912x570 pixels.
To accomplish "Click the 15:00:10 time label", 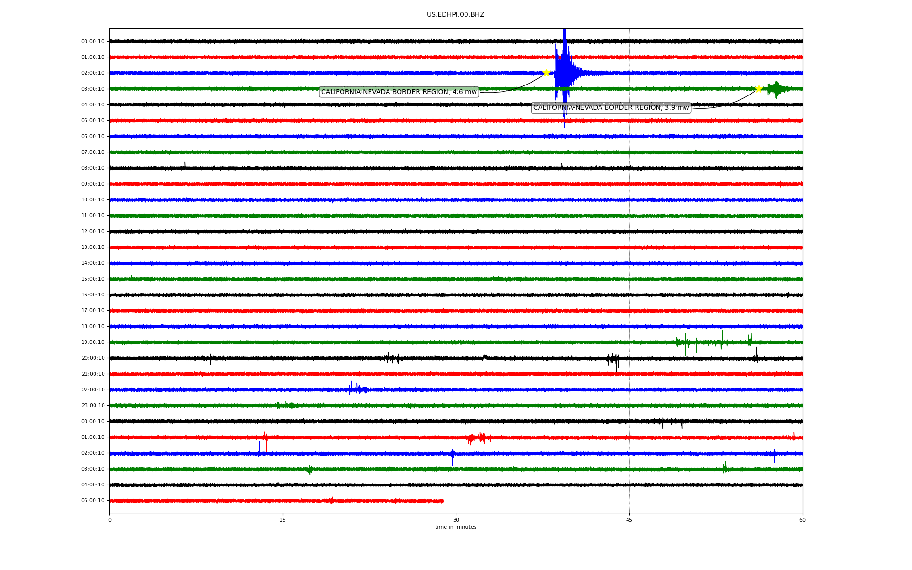I will (93, 279).
